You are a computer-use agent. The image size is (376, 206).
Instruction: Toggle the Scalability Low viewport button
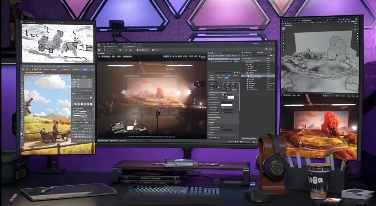[x=127, y=57]
